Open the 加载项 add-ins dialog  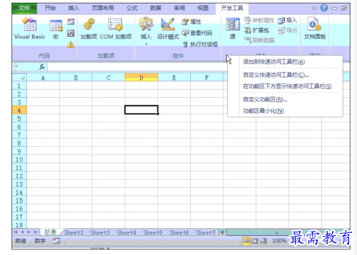[x=89, y=29]
